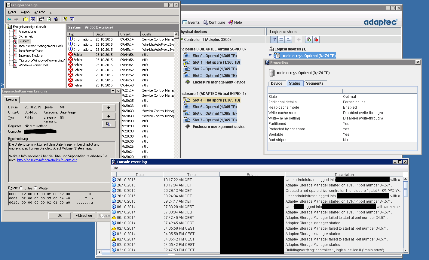This screenshot has width=429, height=260.
Task: Click the Slot 4 hot spare drive icon
Action: 187,100
